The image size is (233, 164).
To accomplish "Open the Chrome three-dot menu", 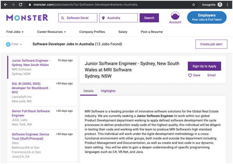I will [227, 5].
